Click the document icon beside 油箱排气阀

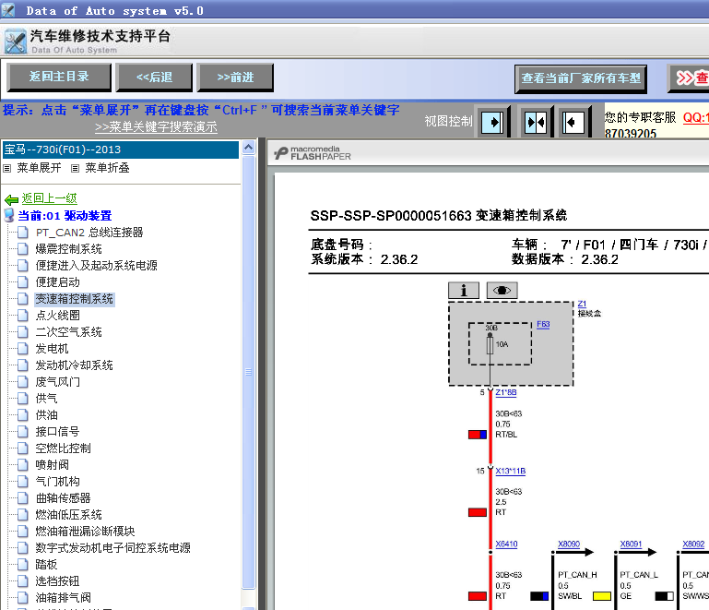(23, 597)
